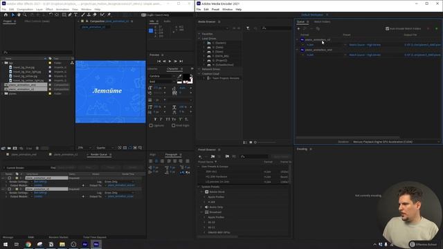Click the H.264 format link of first queue item

(310, 45)
